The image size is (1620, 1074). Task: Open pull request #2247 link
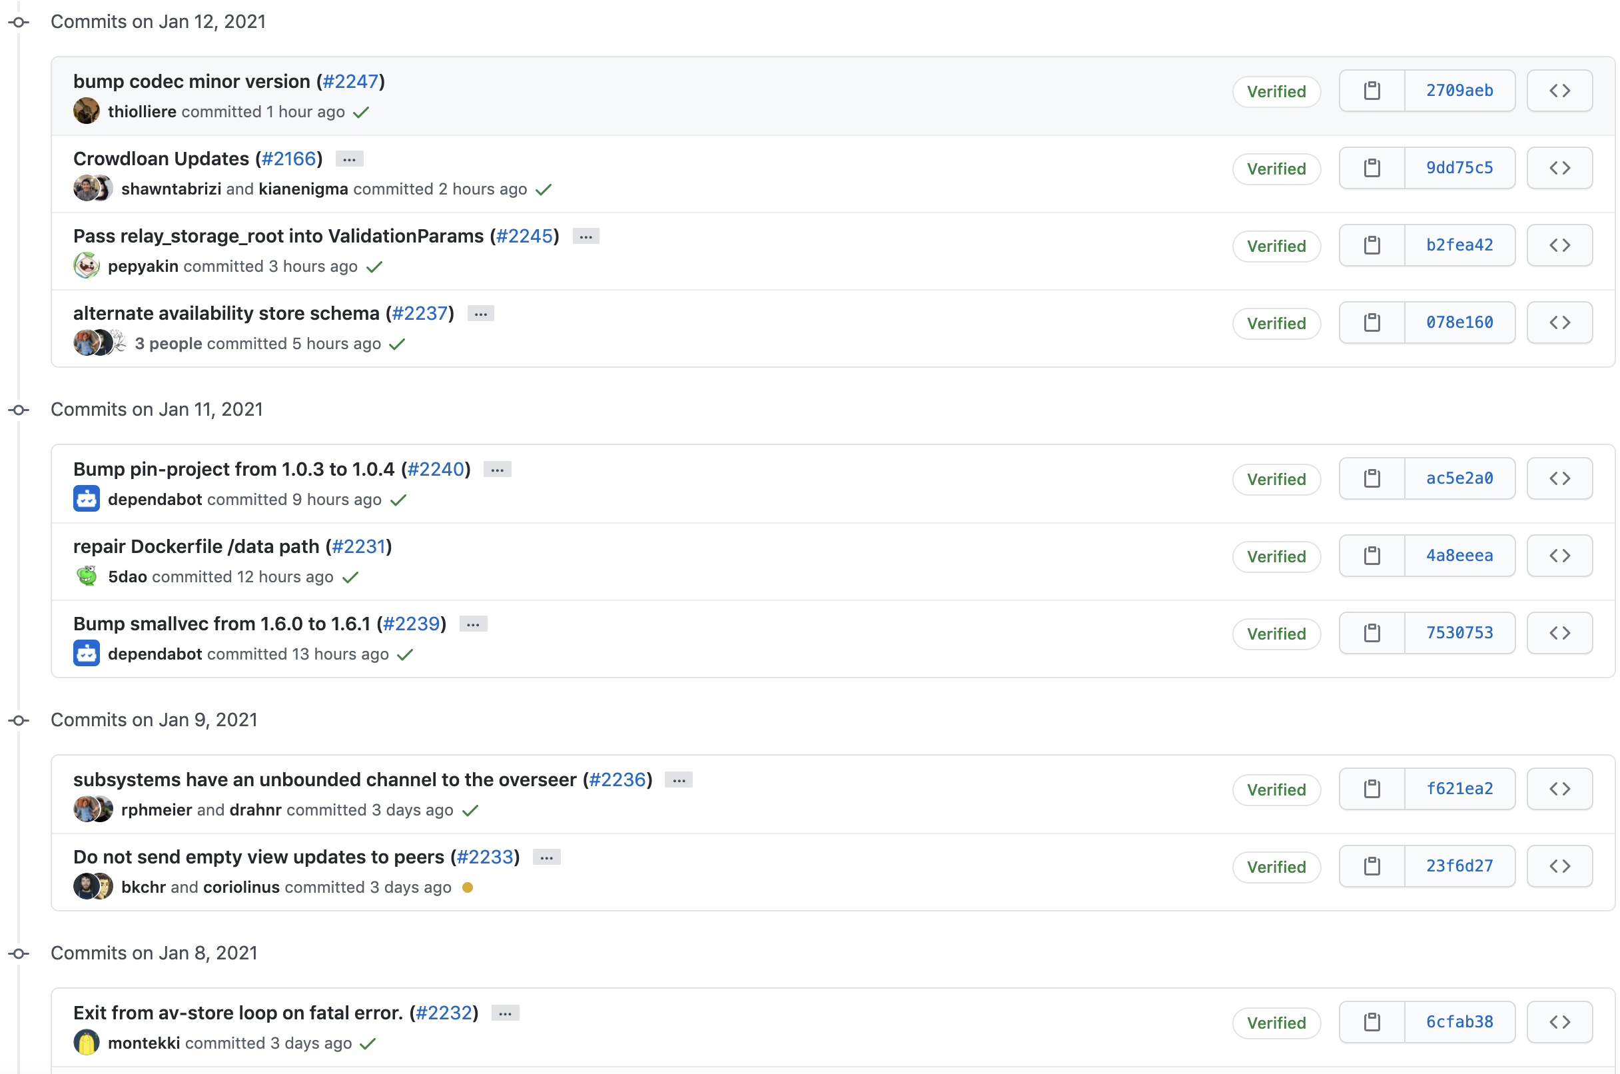(350, 81)
